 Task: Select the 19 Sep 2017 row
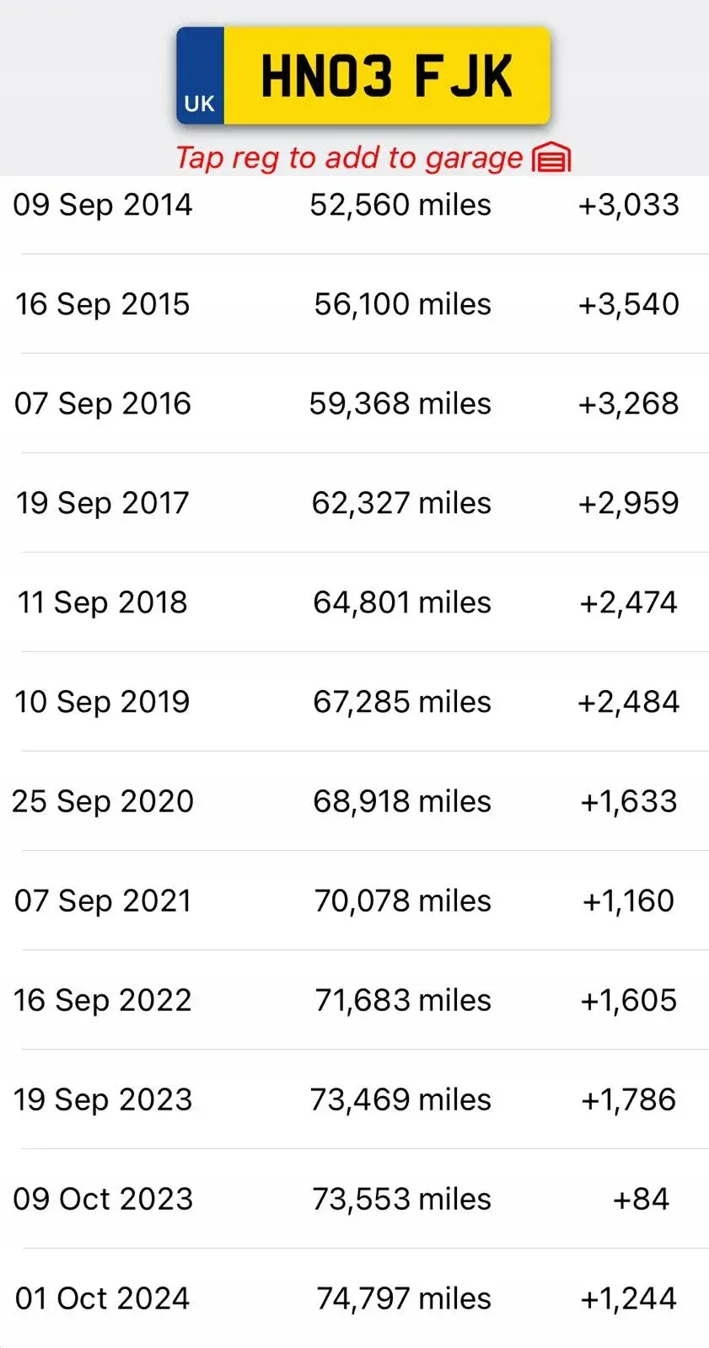[x=354, y=503]
